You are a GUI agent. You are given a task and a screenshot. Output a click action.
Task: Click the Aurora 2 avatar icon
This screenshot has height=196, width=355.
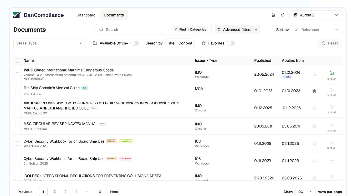coord(295,15)
